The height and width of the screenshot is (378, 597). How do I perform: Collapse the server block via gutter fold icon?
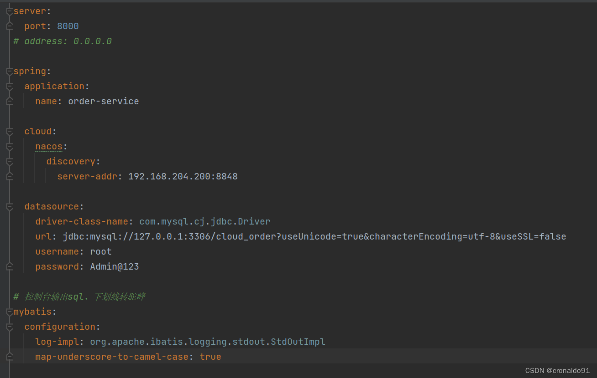[10, 10]
